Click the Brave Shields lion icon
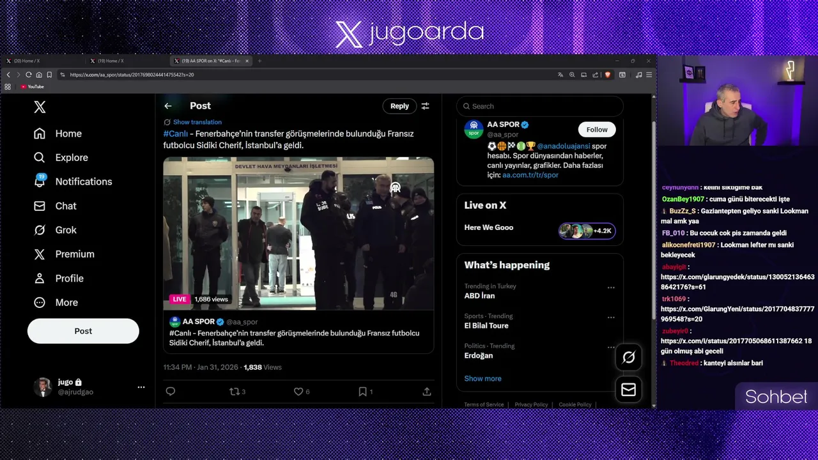The image size is (818, 460). [x=607, y=75]
